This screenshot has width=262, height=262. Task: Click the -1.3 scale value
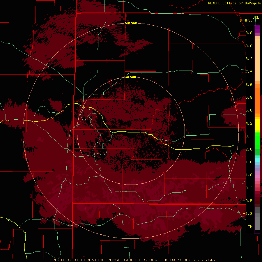tap(248, 214)
